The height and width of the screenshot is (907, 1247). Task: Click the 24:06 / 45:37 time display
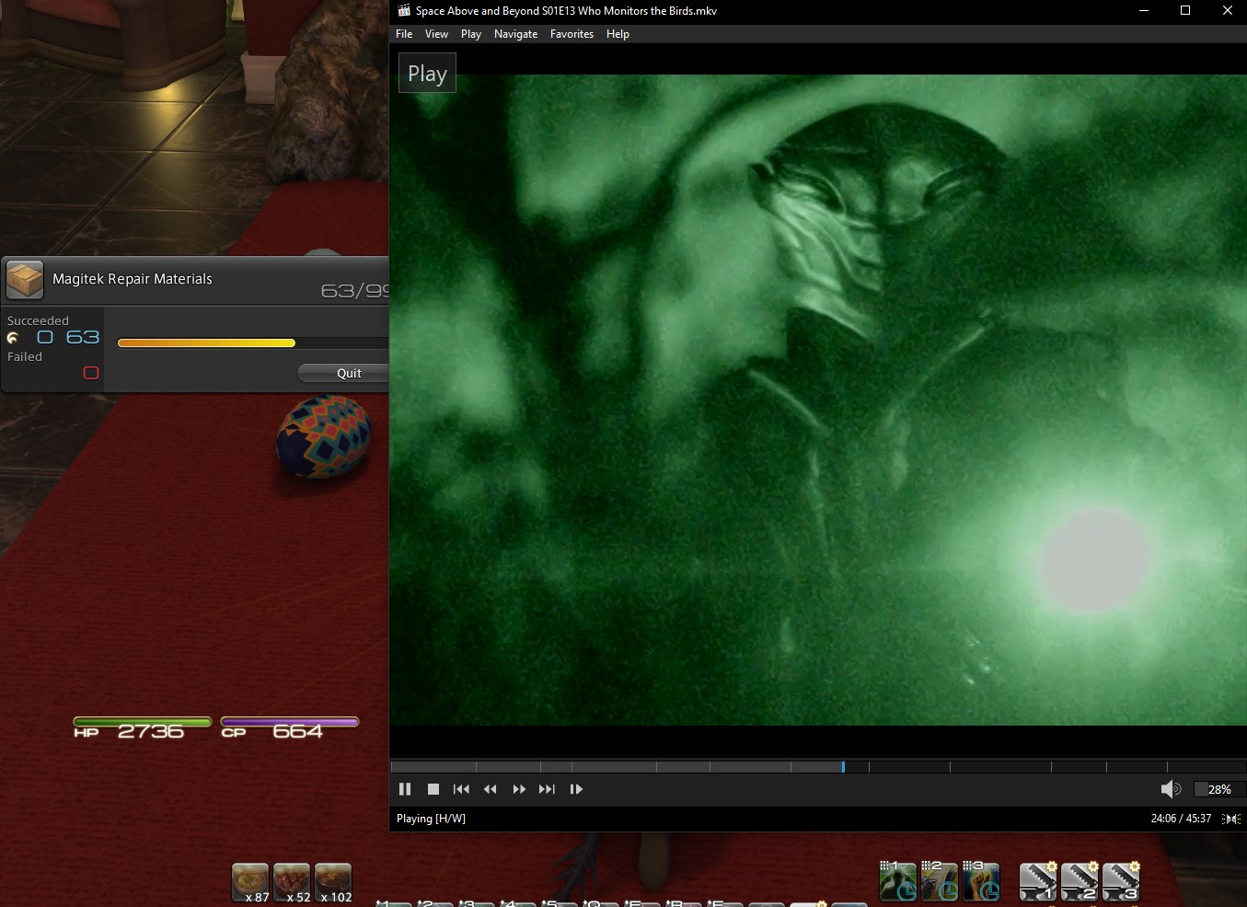[1181, 819]
